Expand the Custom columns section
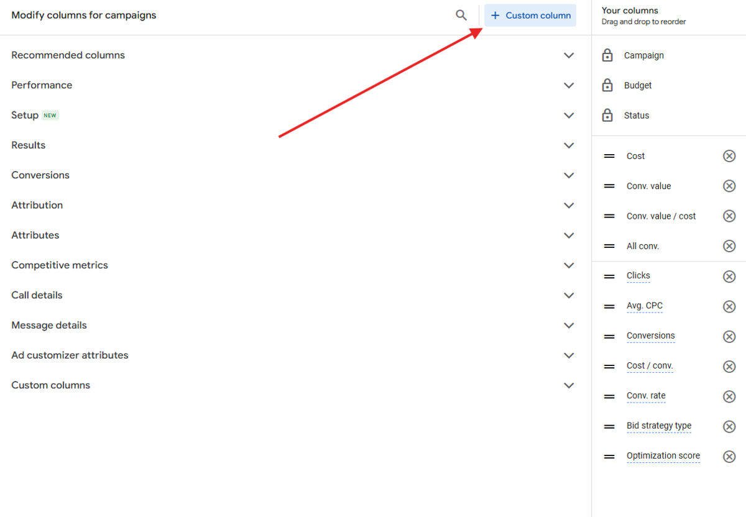This screenshot has width=746, height=517. click(569, 385)
